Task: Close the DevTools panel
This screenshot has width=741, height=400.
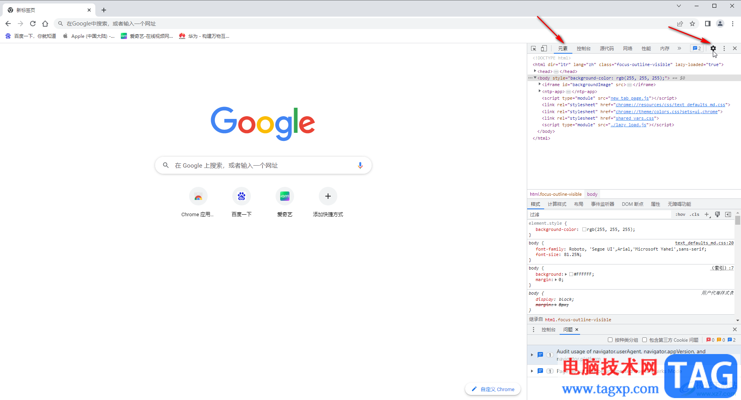Action: pyautogui.click(x=735, y=49)
